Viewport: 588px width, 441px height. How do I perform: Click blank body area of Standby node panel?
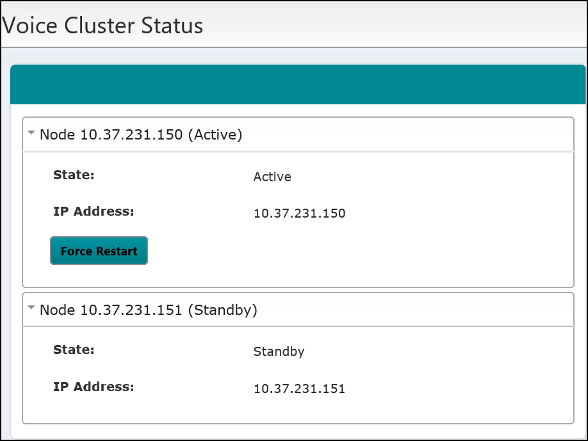tap(450, 369)
